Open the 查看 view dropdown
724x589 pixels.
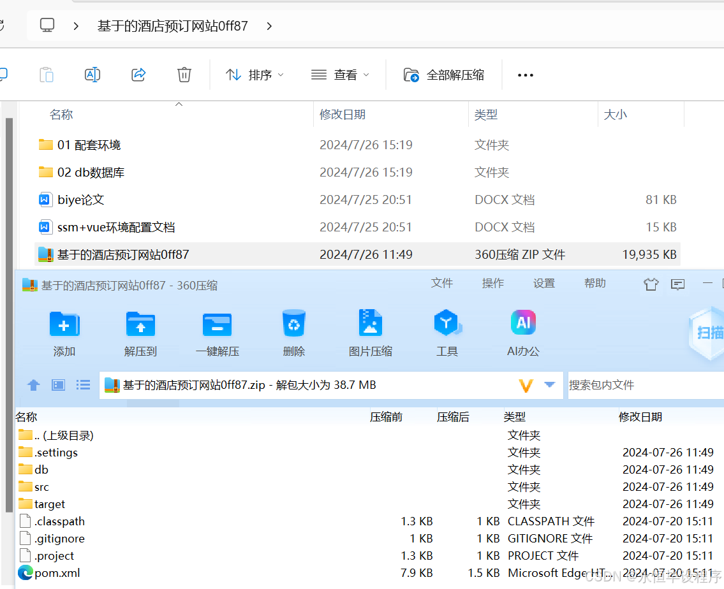click(341, 75)
